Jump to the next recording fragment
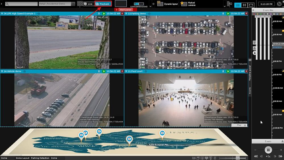Screen dimensions: 284x160 click(280, 156)
